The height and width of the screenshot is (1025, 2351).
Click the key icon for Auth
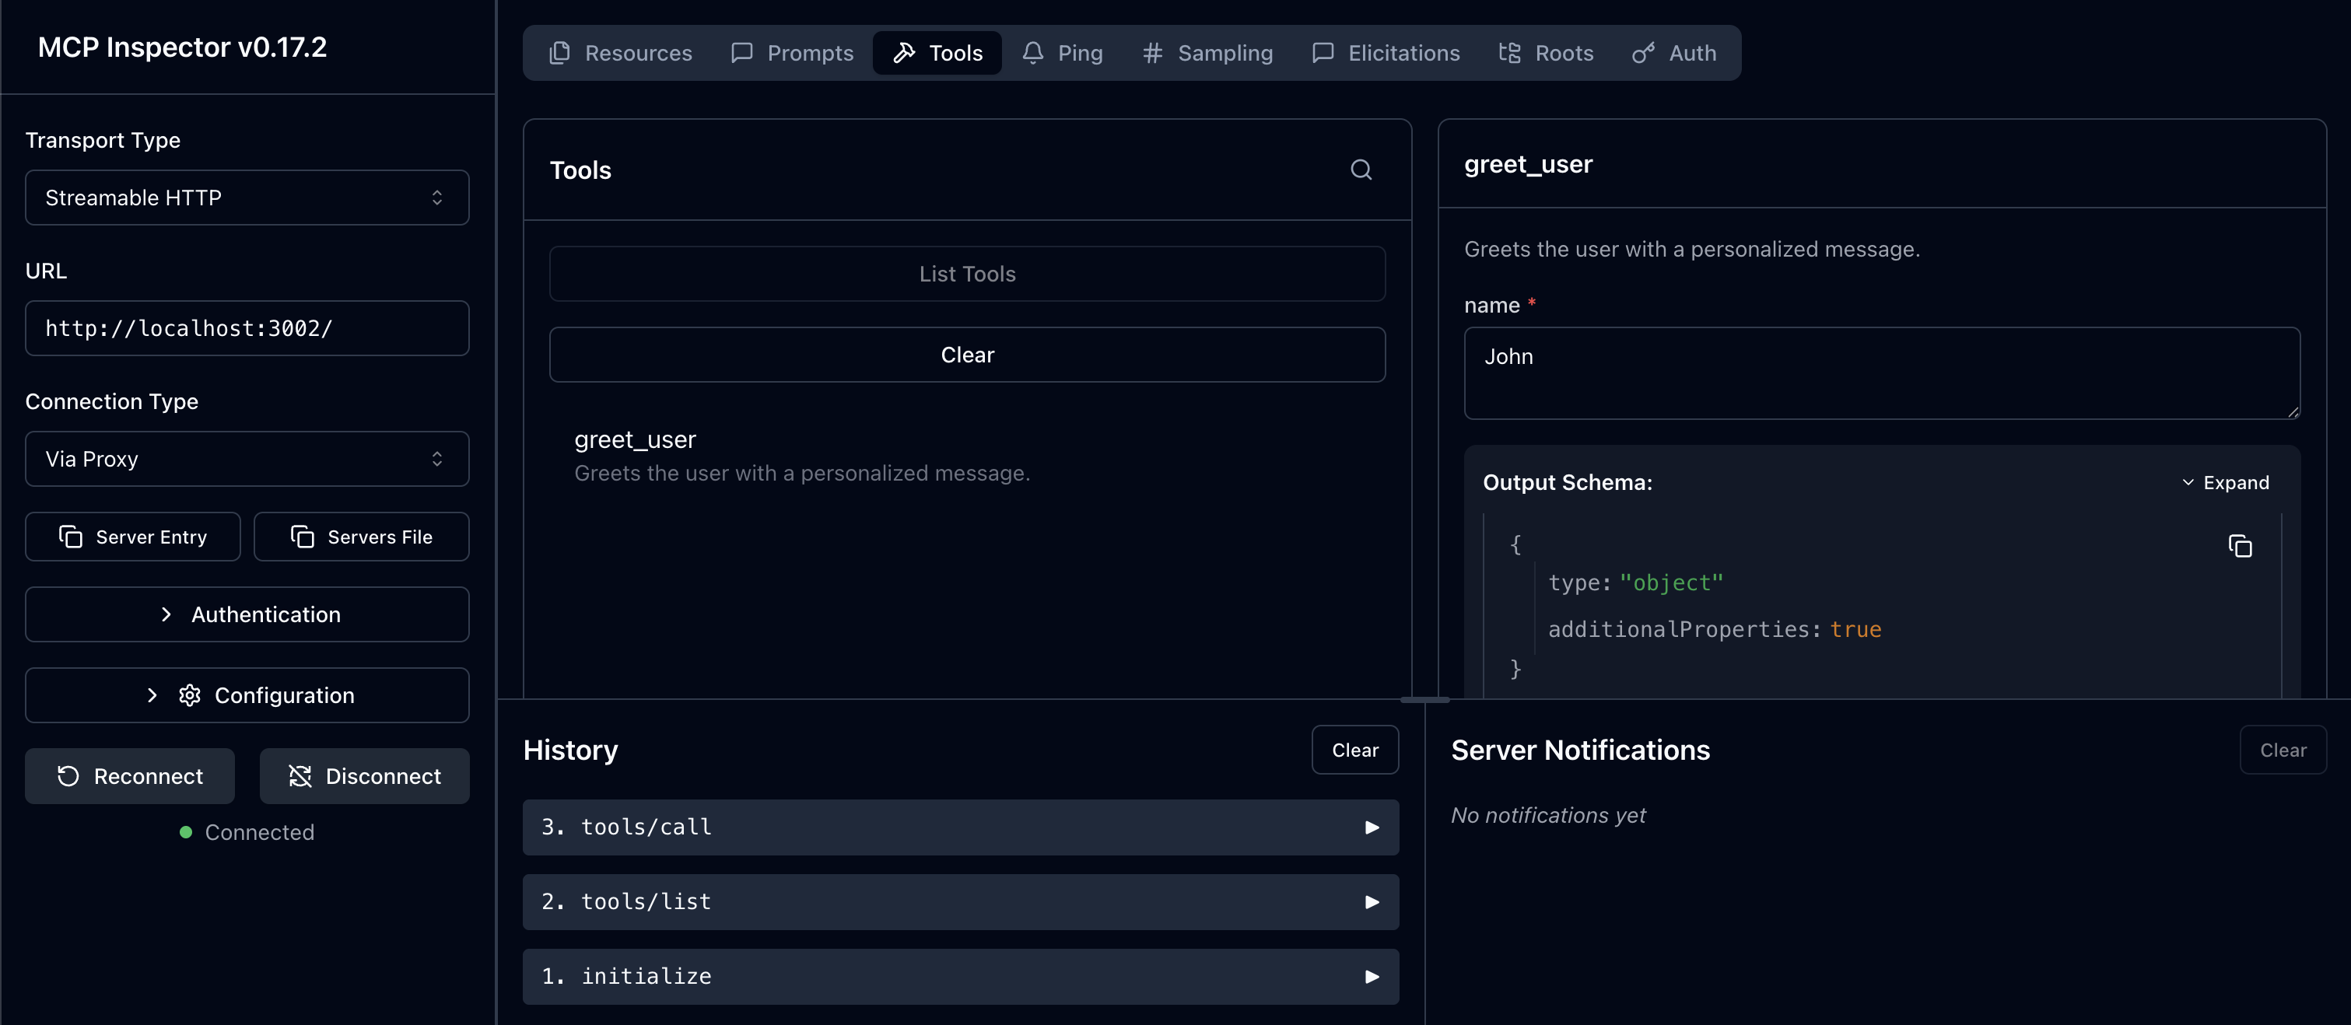pyautogui.click(x=1643, y=53)
